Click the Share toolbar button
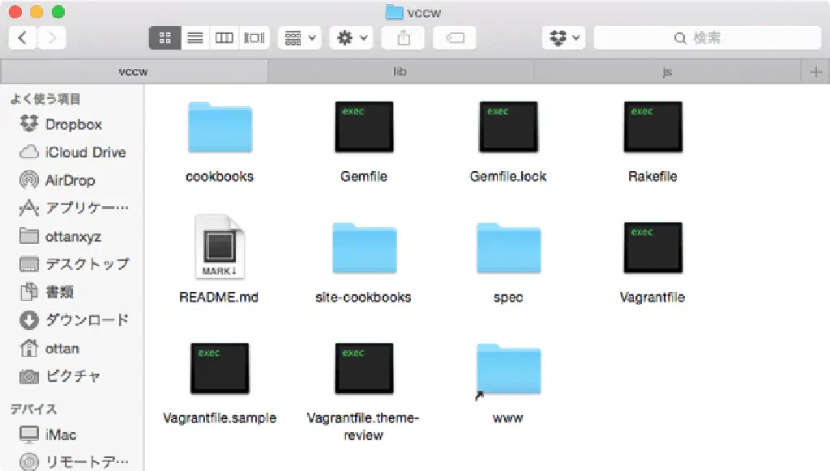830x471 pixels. (x=404, y=37)
